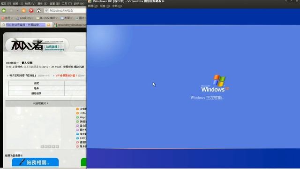Viewport: 300px width, 169px height.
Task: Go to the browser home page icon
Action: 38,10
